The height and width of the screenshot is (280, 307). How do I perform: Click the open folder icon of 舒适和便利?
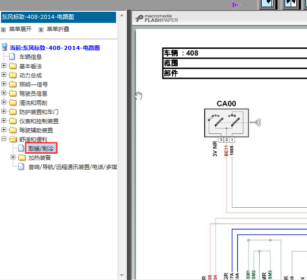tap(13, 139)
